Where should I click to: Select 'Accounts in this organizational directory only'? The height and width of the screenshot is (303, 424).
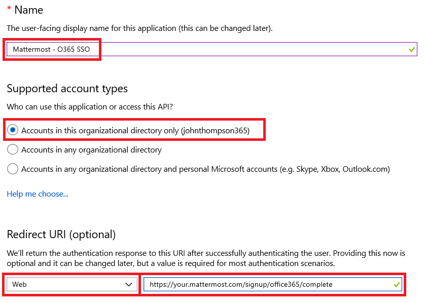coord(13,131)
